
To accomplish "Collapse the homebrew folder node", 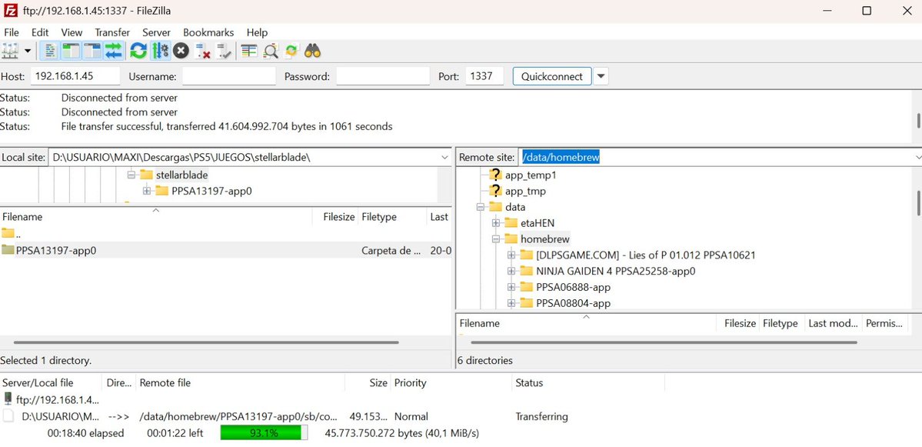I will 496,239.
